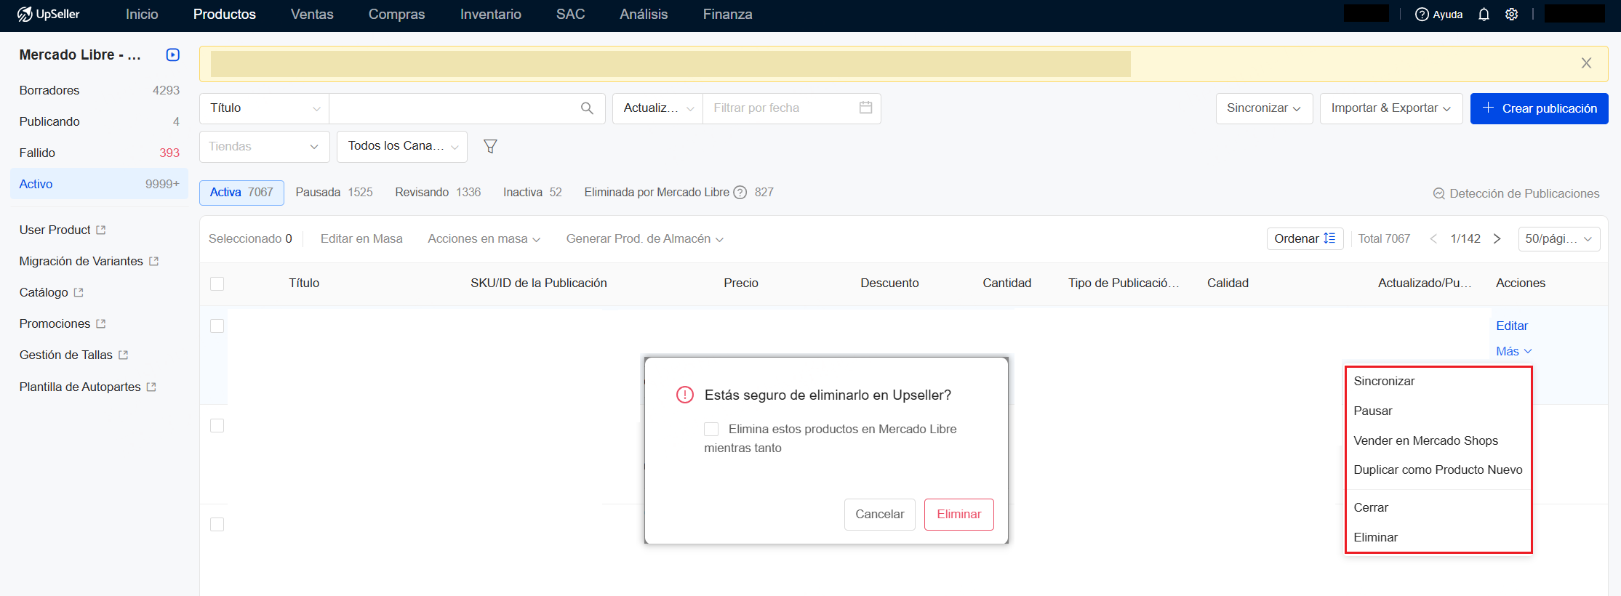Expand Importar & Exportar dropdown
The height and width of the screenshot is (596, 1621).
click(1390, 108)
